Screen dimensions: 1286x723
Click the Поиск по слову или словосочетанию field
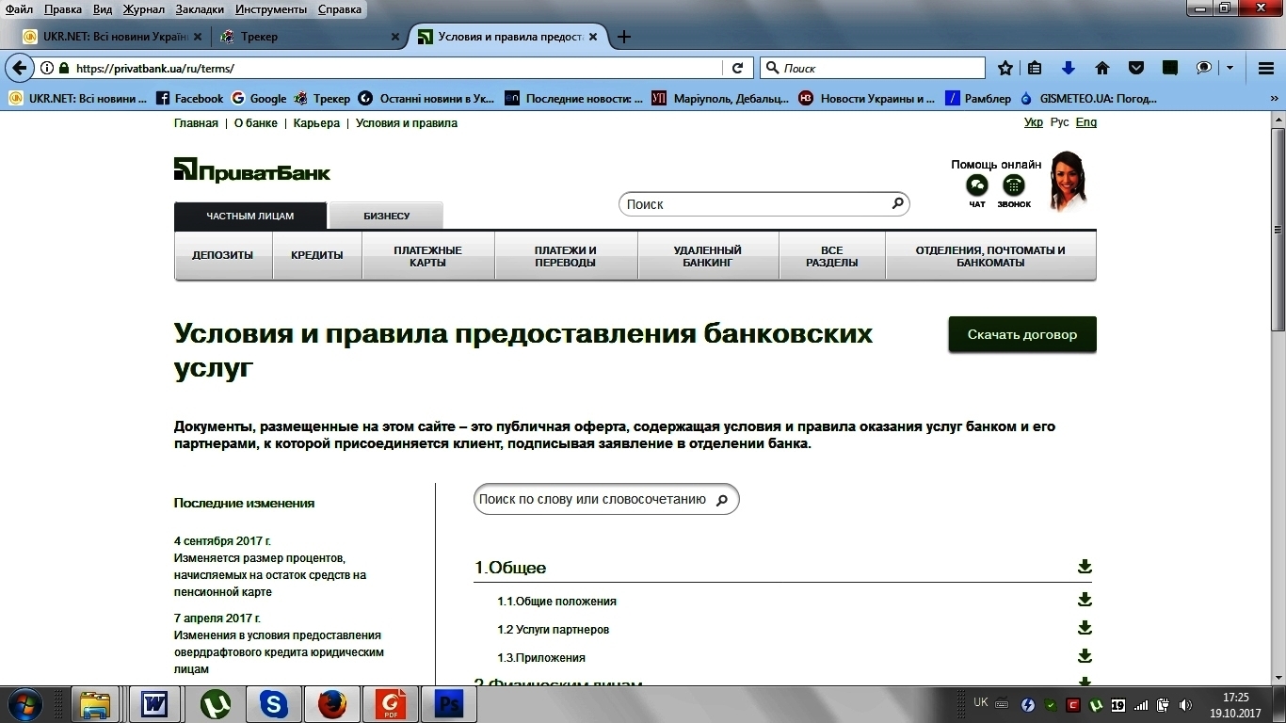[x=593, y=500]
